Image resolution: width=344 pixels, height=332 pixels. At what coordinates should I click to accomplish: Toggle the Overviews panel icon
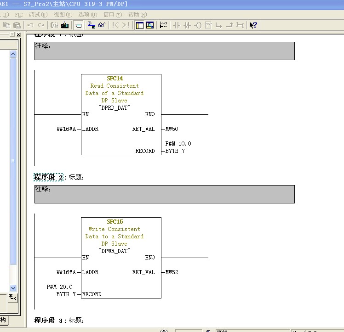pos(139,25)
